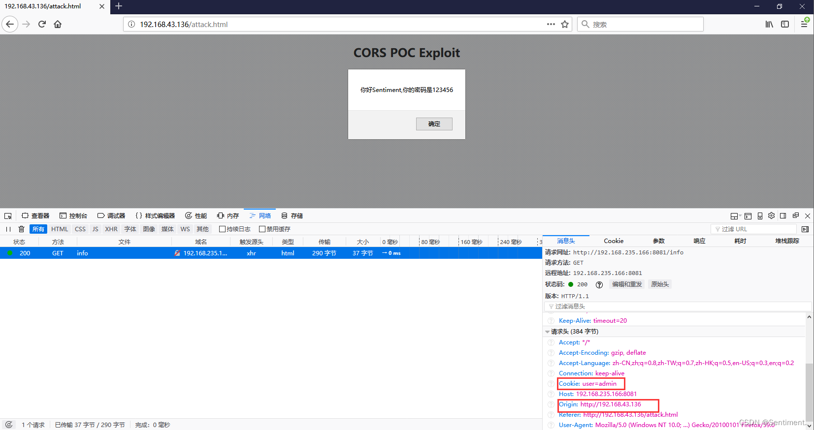Switch to the Inspector (查看器) tab

coord(35,216)
